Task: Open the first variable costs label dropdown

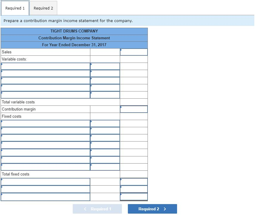Action: click(45, 66)
